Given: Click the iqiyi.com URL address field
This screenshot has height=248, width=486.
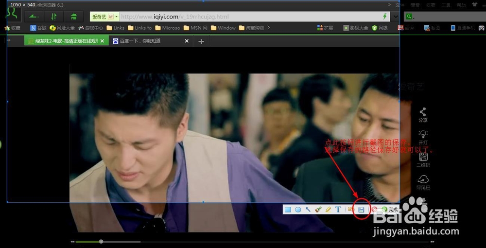Looking at the screenshot, I should pos(251,17).
